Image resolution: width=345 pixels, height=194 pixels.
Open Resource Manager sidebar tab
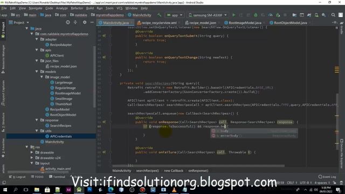pos(3,59)
